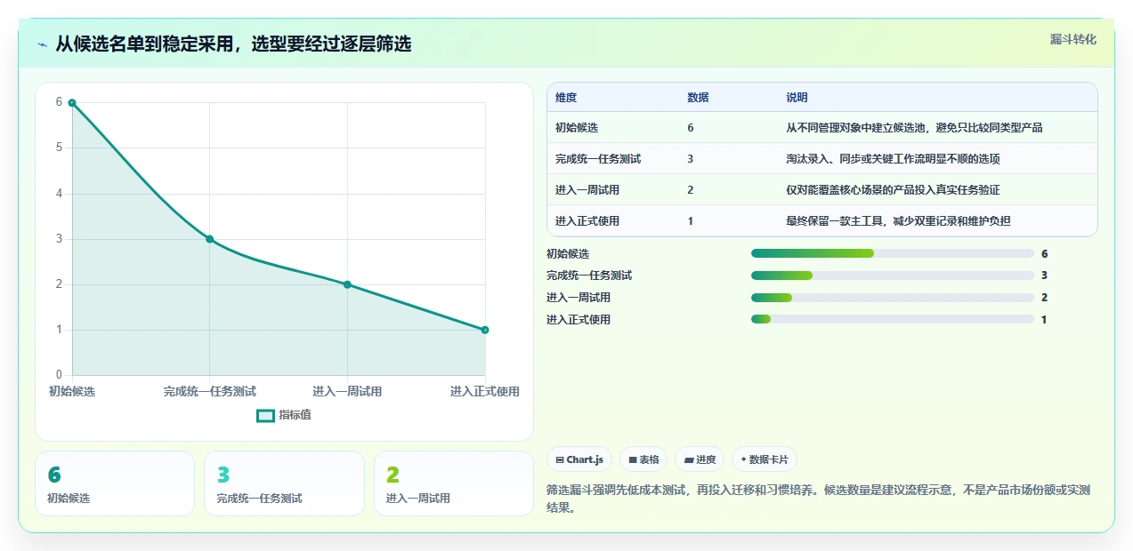The image size is (1133, 551).
Task: Click the Chart.js tag
Action: click(x=579, y=459)
